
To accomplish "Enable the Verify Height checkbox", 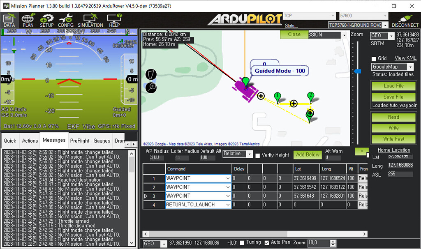I will click(x=257, y=155).
